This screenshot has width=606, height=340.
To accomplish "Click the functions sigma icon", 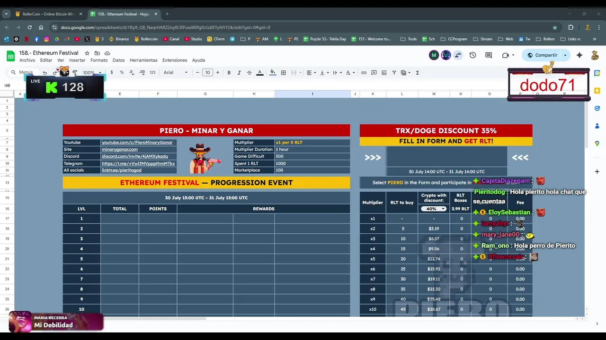I will [417, 73].
